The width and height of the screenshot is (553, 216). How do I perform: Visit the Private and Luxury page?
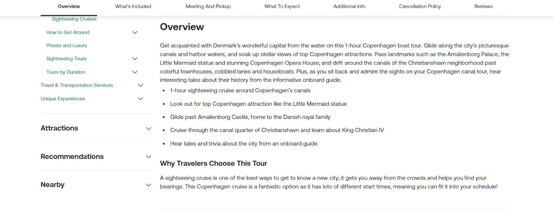point(67,45)
